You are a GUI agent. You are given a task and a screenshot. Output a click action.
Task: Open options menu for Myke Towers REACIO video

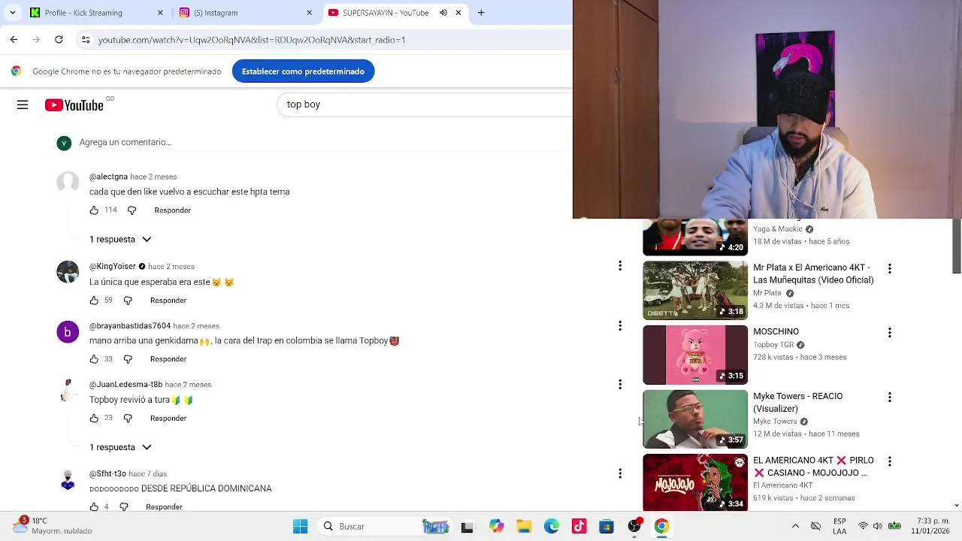tap(889, 397)
